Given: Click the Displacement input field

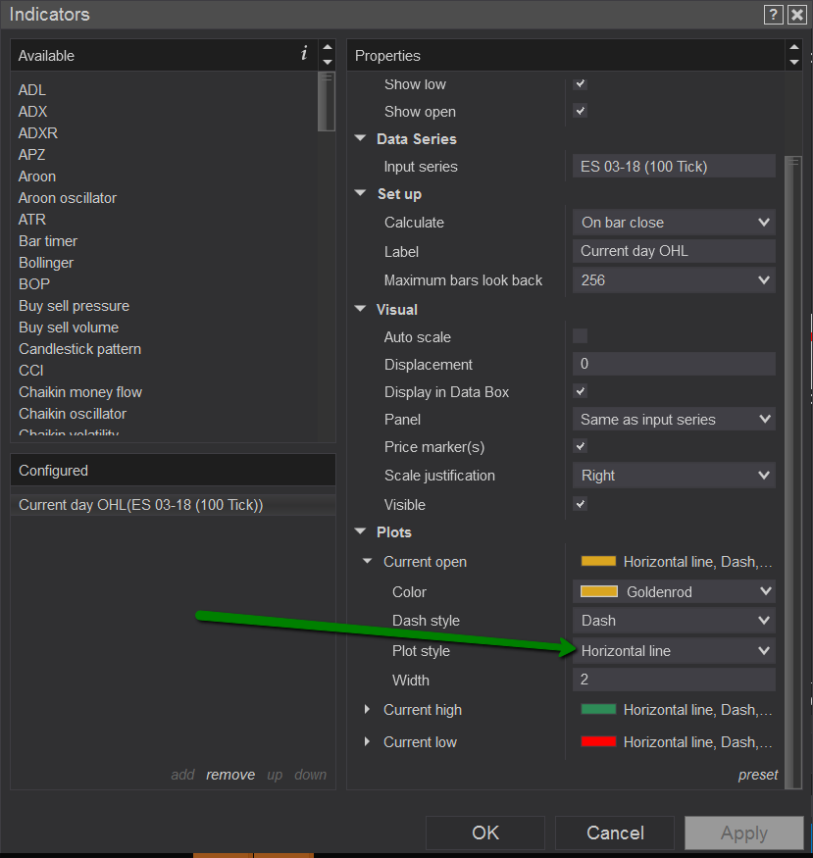Looking at the screenshot, I should point(674,364).
